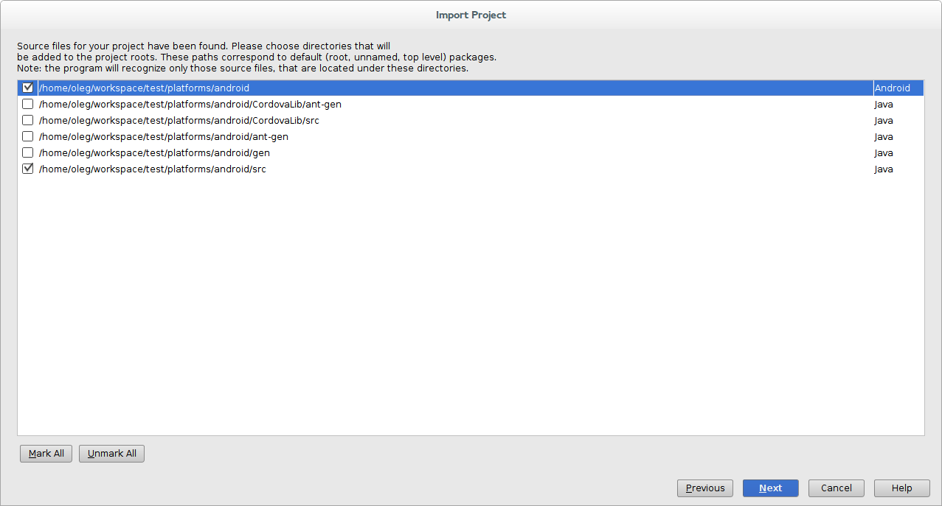This screenshot has height=506, width=942.
Task: Click the Android type cell in first row
Action: tap(898, 88)
